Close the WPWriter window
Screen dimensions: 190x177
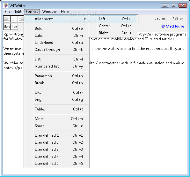coord(183,5)
